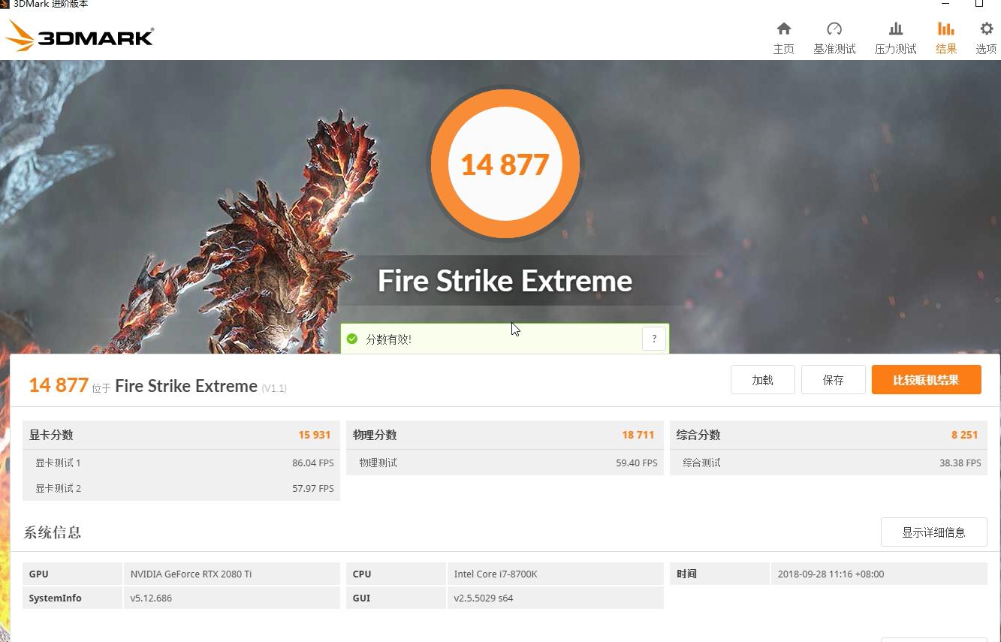Switch to the 选项 tab label
Image resolution: width=1001 pixels, height=642 pixels.
coord(986,49)
